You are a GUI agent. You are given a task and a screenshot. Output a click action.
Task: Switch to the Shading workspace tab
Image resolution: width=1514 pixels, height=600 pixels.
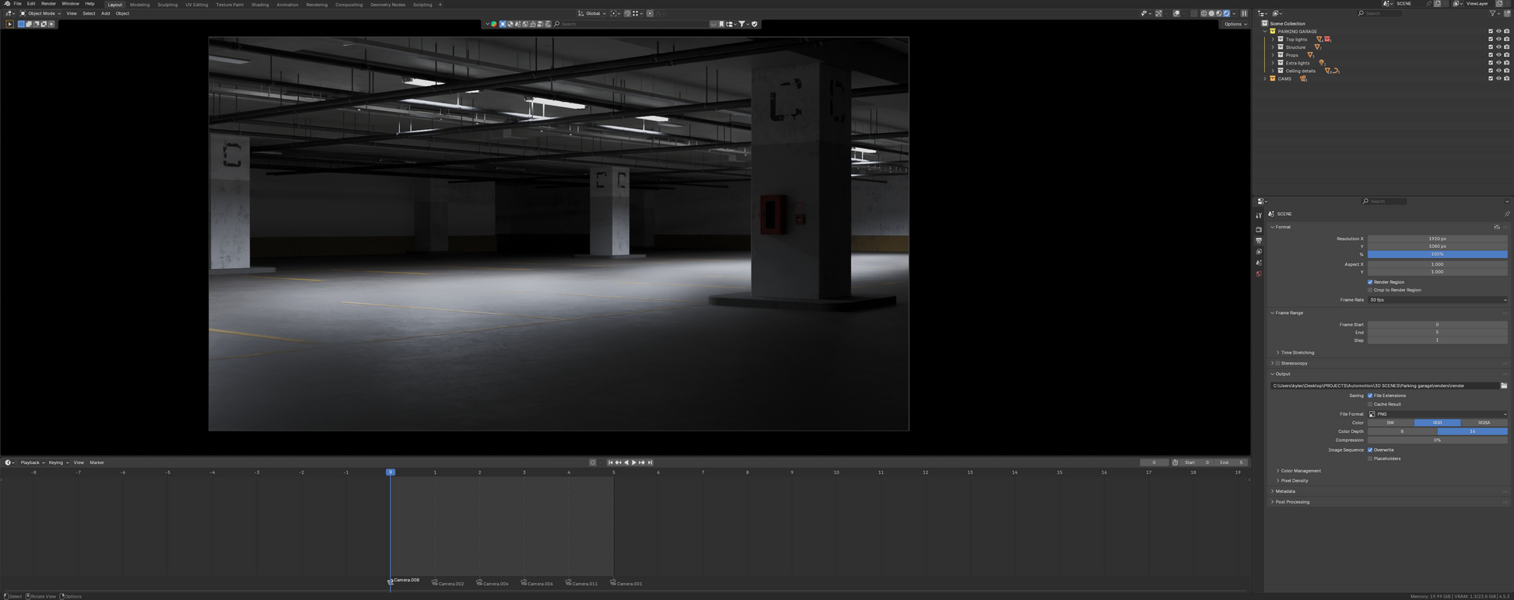click(x=260, y=5)
